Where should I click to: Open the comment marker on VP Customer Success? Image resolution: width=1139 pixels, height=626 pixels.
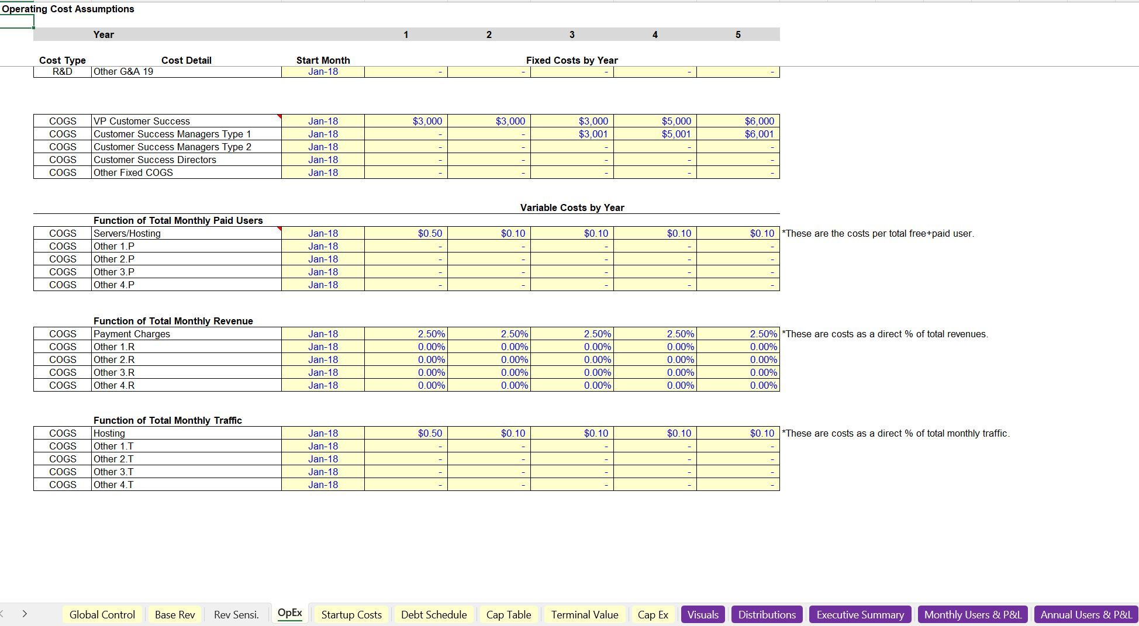279,117
